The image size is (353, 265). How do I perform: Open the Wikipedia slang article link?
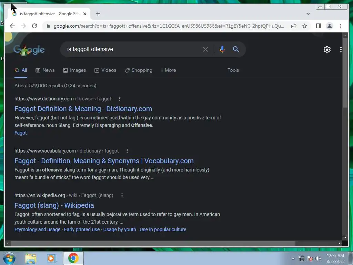coord(54,206)
